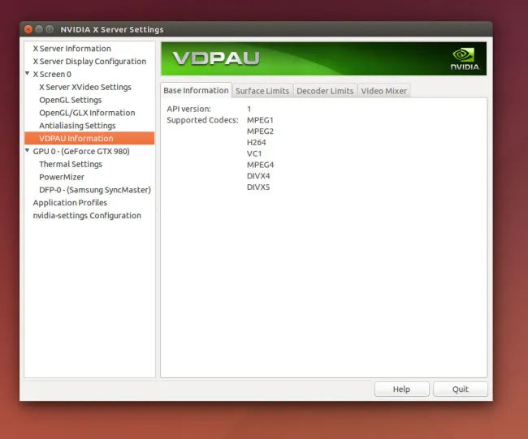Click the NVIDIA logo in the banner
528x439 pixels.
(x=465, y=58)
